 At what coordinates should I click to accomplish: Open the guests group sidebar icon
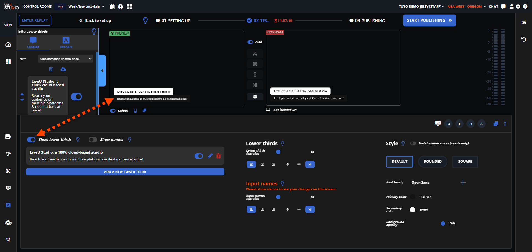[8, 222]
